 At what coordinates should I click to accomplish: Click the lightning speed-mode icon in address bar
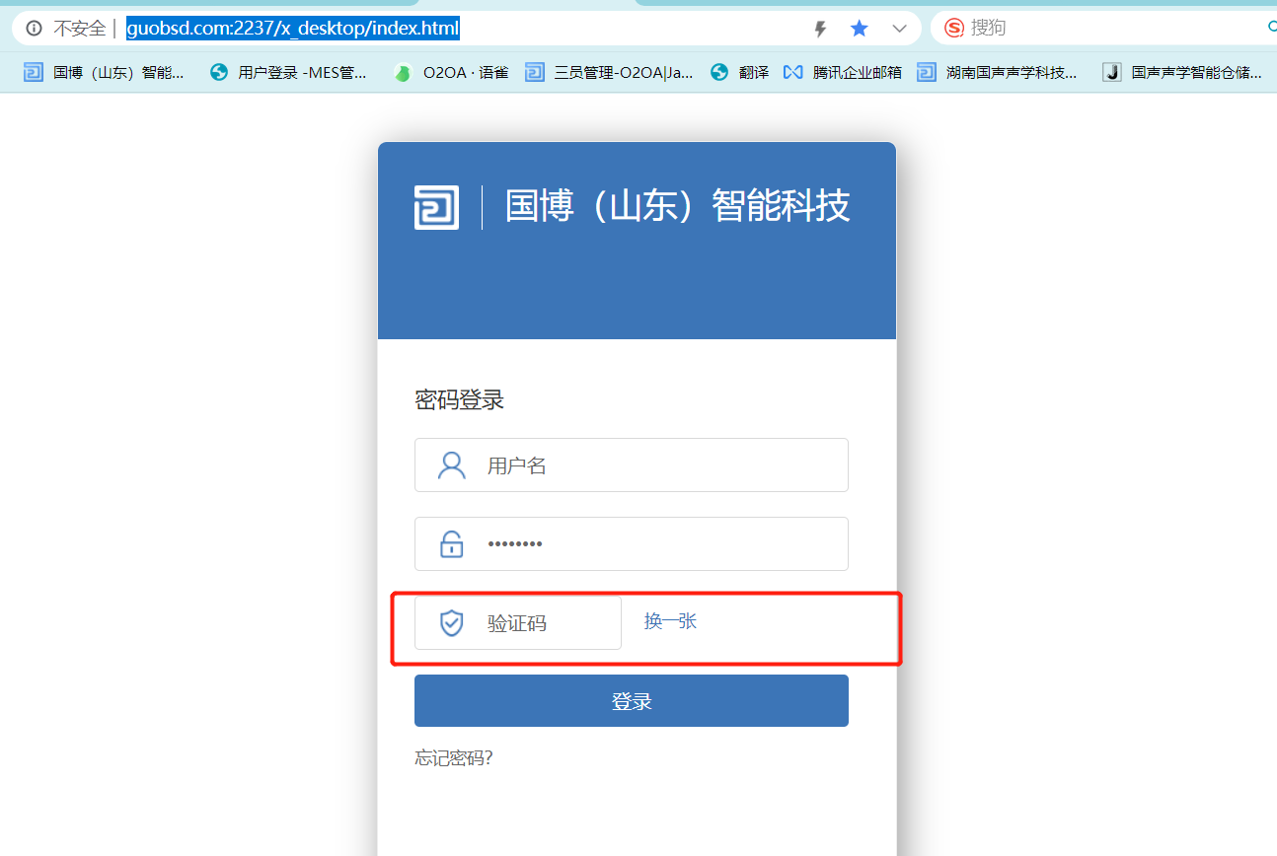820,29
